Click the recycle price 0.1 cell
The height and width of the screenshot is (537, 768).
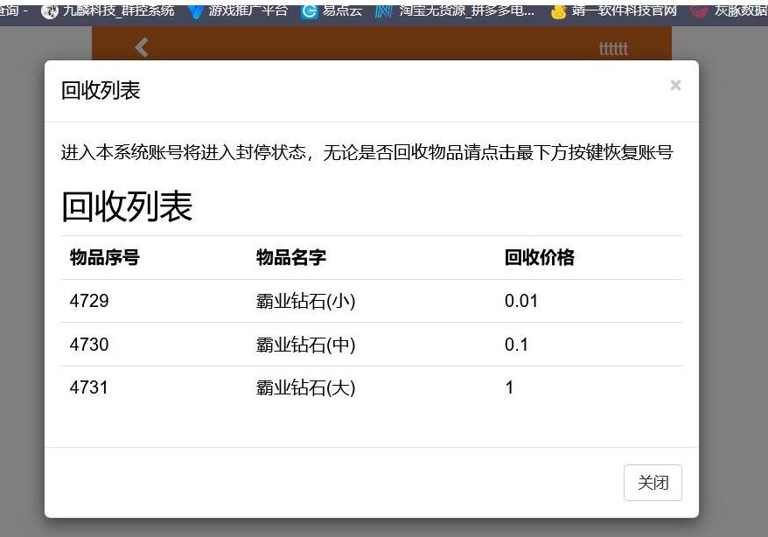pos(517,345)
